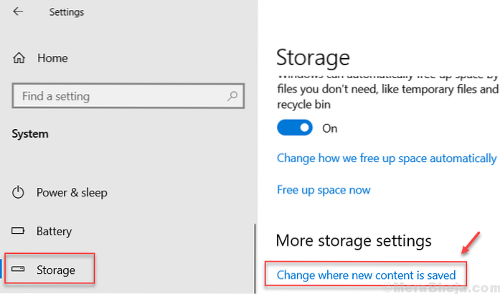Viewport: 500px width, 294px height.
Task: Open Change where new content is saved
Action: pyautogui.click(x=366, y=275)
